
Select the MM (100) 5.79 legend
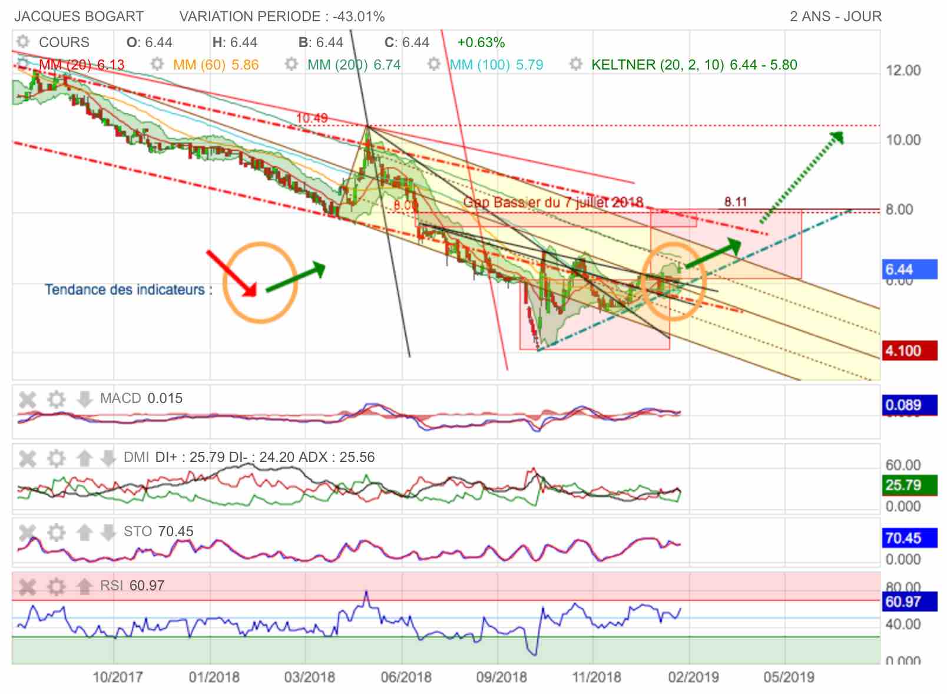point(496,64)
